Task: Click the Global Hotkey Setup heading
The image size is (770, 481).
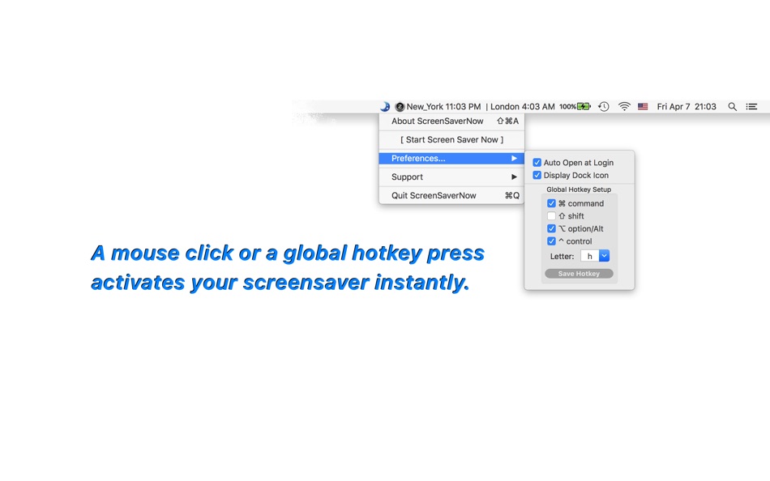Action: point(579,189)
